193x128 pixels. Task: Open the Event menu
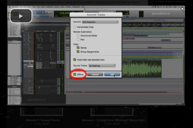tap(43, 7)
